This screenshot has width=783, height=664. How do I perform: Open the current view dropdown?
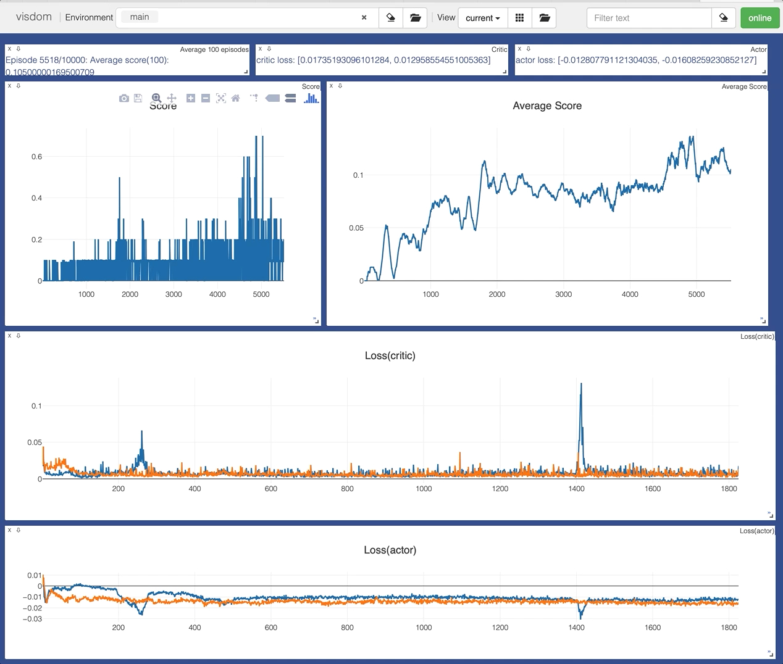tap(483, 18)
